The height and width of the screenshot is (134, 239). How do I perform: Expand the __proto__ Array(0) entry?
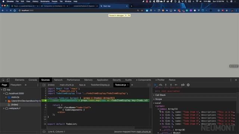[161, 130]
